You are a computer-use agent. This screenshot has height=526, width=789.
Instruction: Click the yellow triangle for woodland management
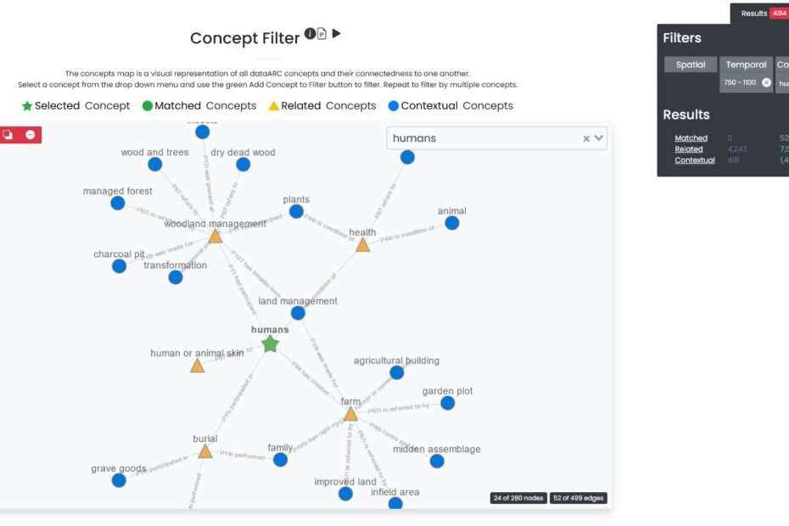coord(215,235)
